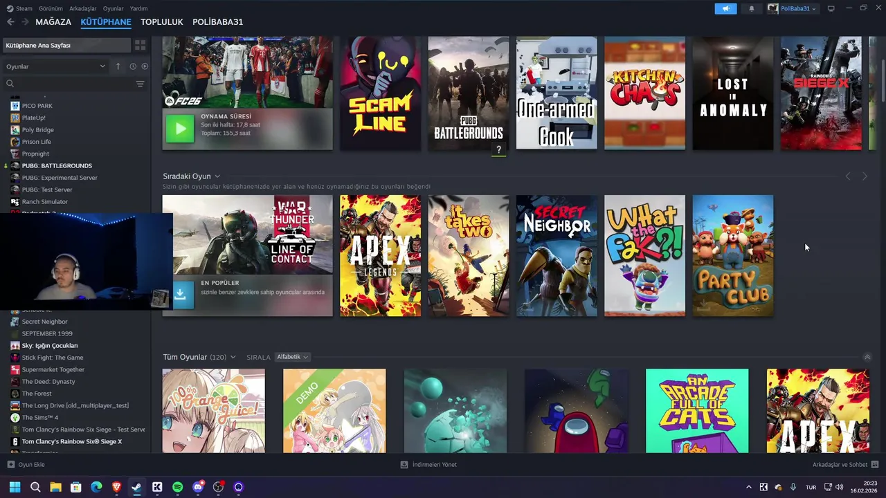Open the KÜTÜPHANE tab
This screenshot has width=886, height=498.
106,22
